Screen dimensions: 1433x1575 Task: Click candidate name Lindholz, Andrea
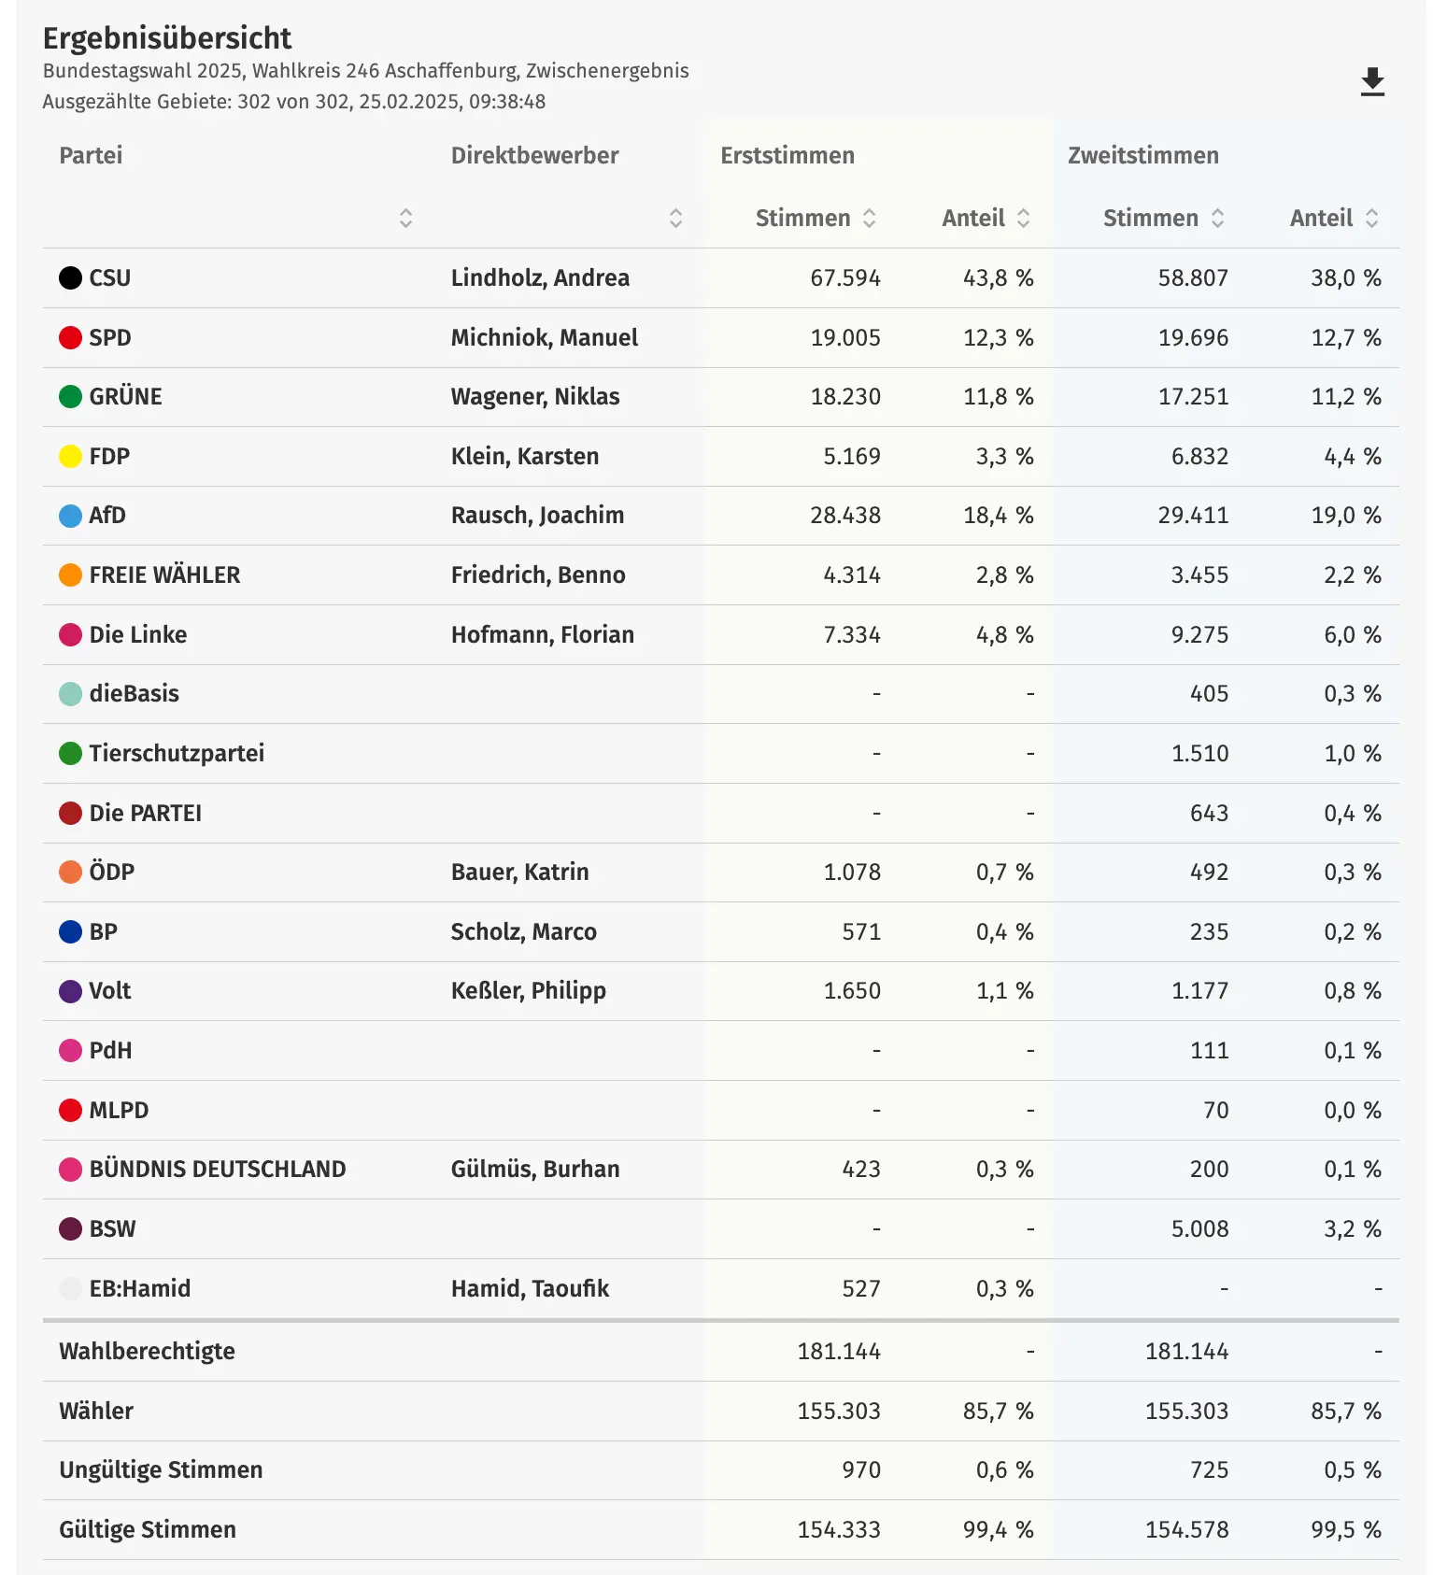pyautogui.click(x=540, y=277)
